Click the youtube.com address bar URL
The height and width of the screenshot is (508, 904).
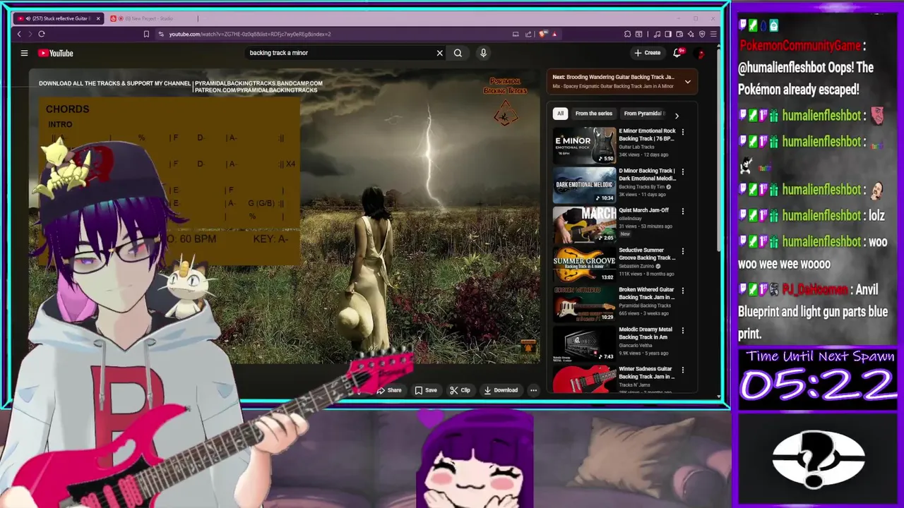coord(250,34)
